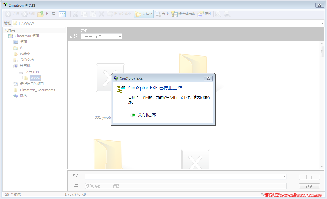Click the 29 个物体 status text
Viewport: 327px width, 199px height.
pos(13,194)
